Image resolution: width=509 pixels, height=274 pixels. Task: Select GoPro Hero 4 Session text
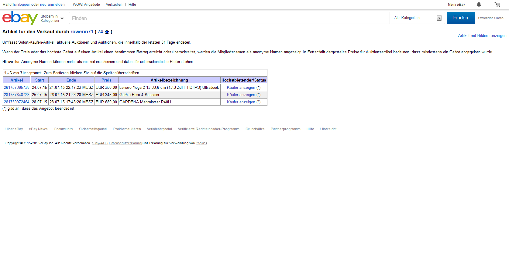pyautogui.click(x=139, y=95)
